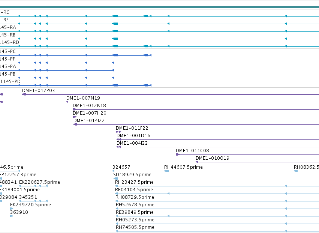Screen dimensions: 319x233
Task: Click the DME1-007H20 feature label
Action: pyautogui.click(x=90, y=113)
